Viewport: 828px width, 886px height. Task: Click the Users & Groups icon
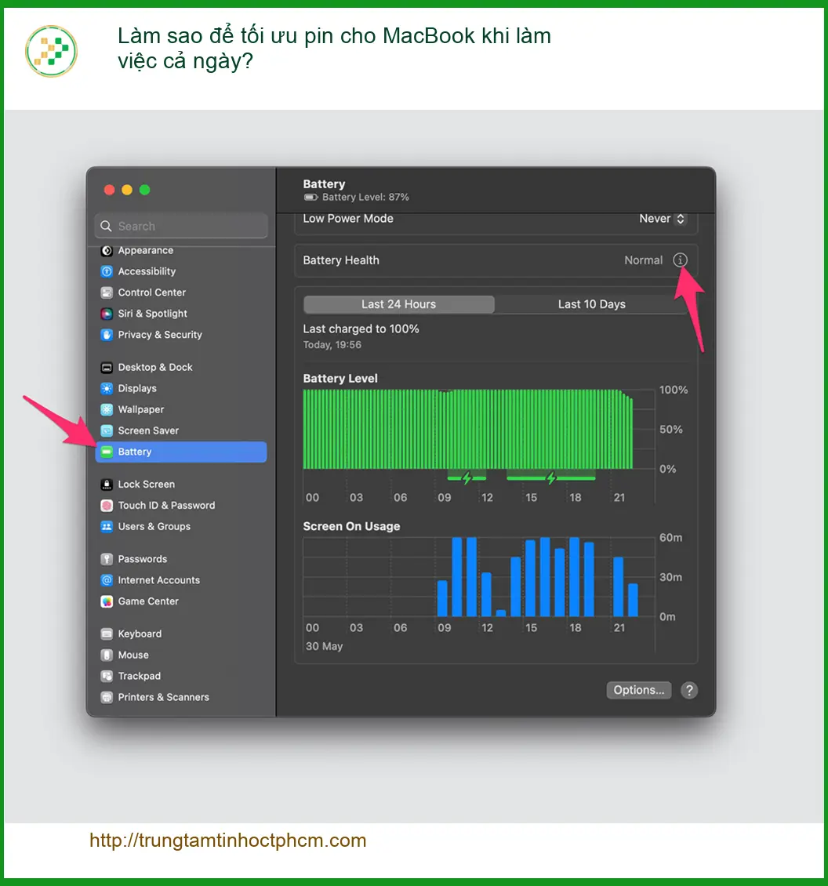point(107,527)
